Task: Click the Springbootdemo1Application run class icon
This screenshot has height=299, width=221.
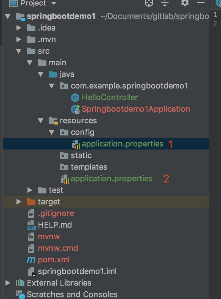Action: pyautogui.click(x=75, y=109)
